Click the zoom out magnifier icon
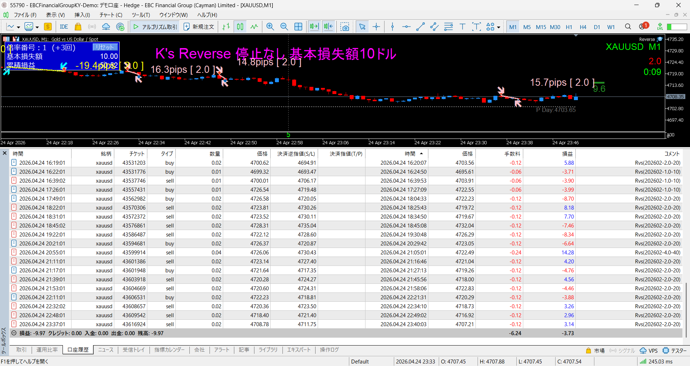The width and height of the screenshot is (690, 366). tap(284, 27)
